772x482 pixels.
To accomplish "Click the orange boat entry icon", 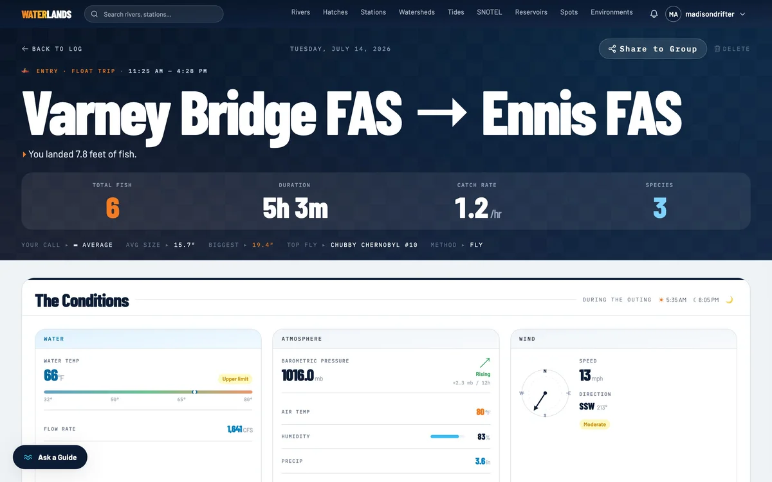I will tap(26, 71).
